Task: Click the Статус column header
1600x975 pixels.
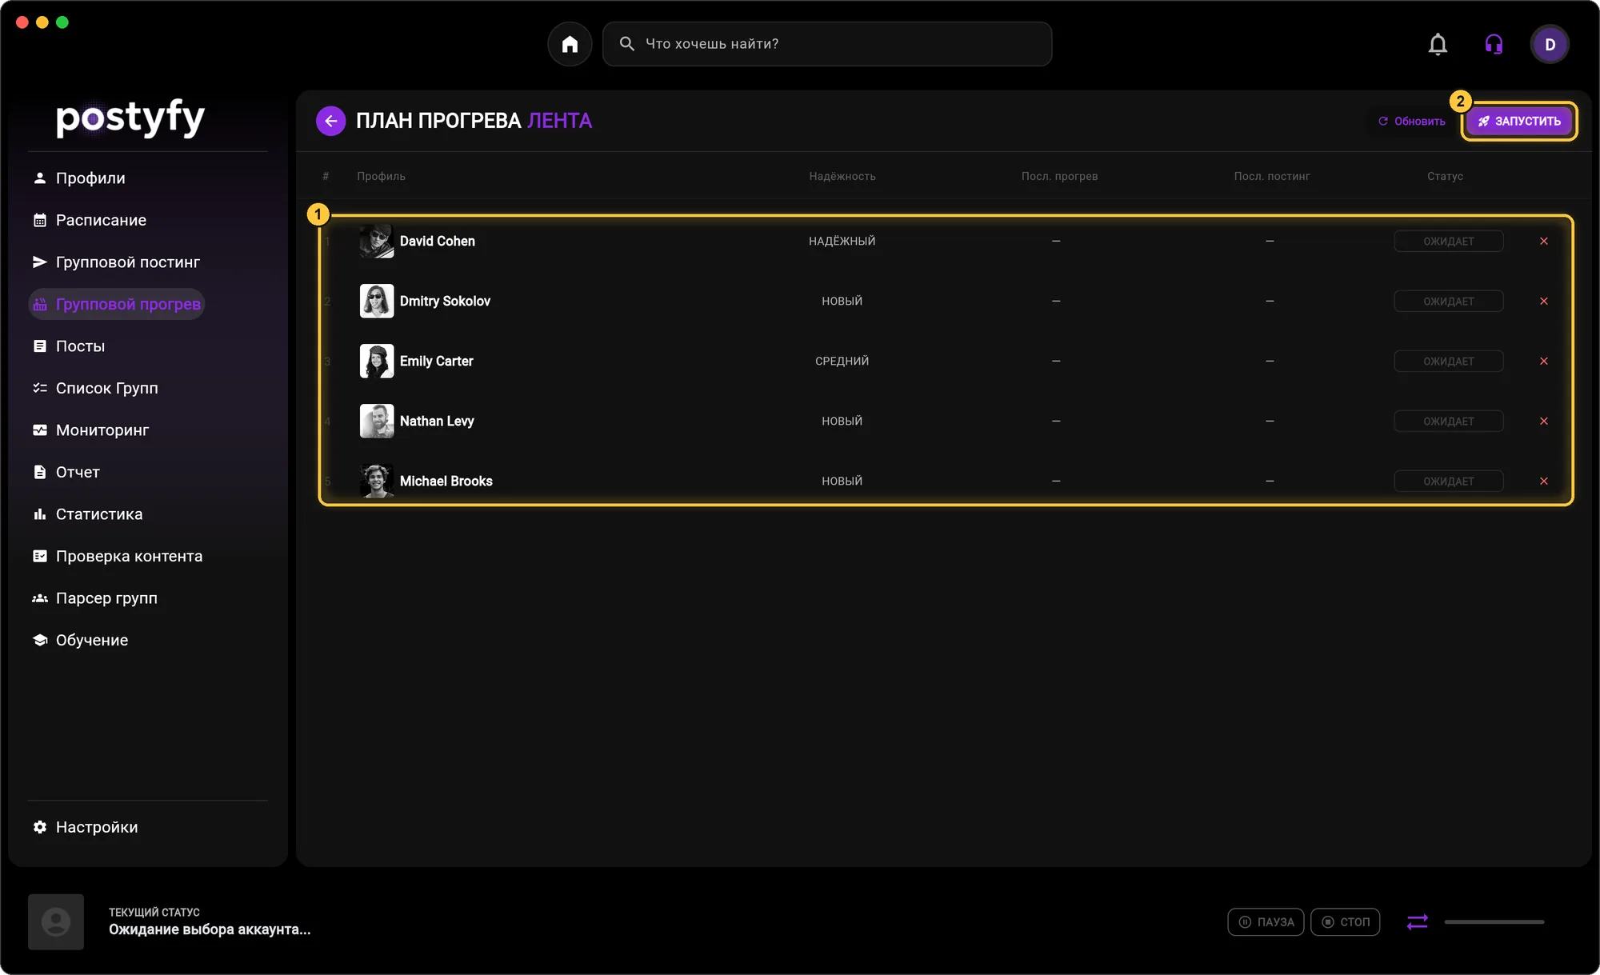Action: 1445,176
